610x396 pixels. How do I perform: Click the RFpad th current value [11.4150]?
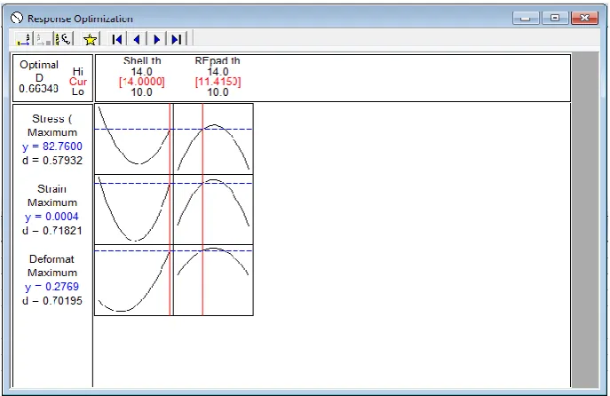click(x=218, y=82)
